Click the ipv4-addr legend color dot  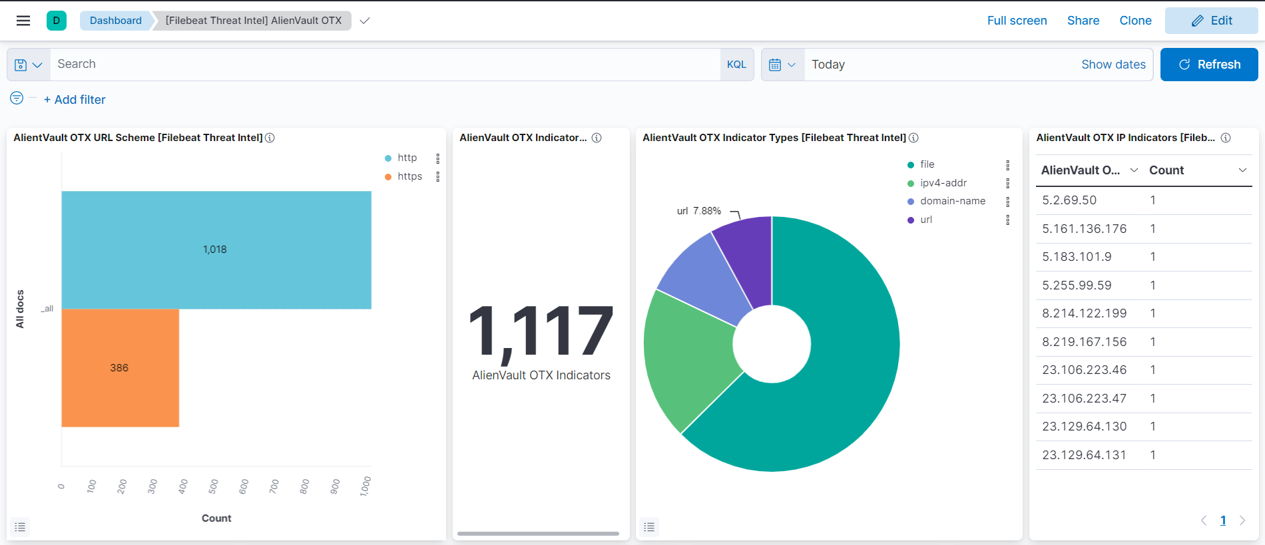tap(911, 184)
